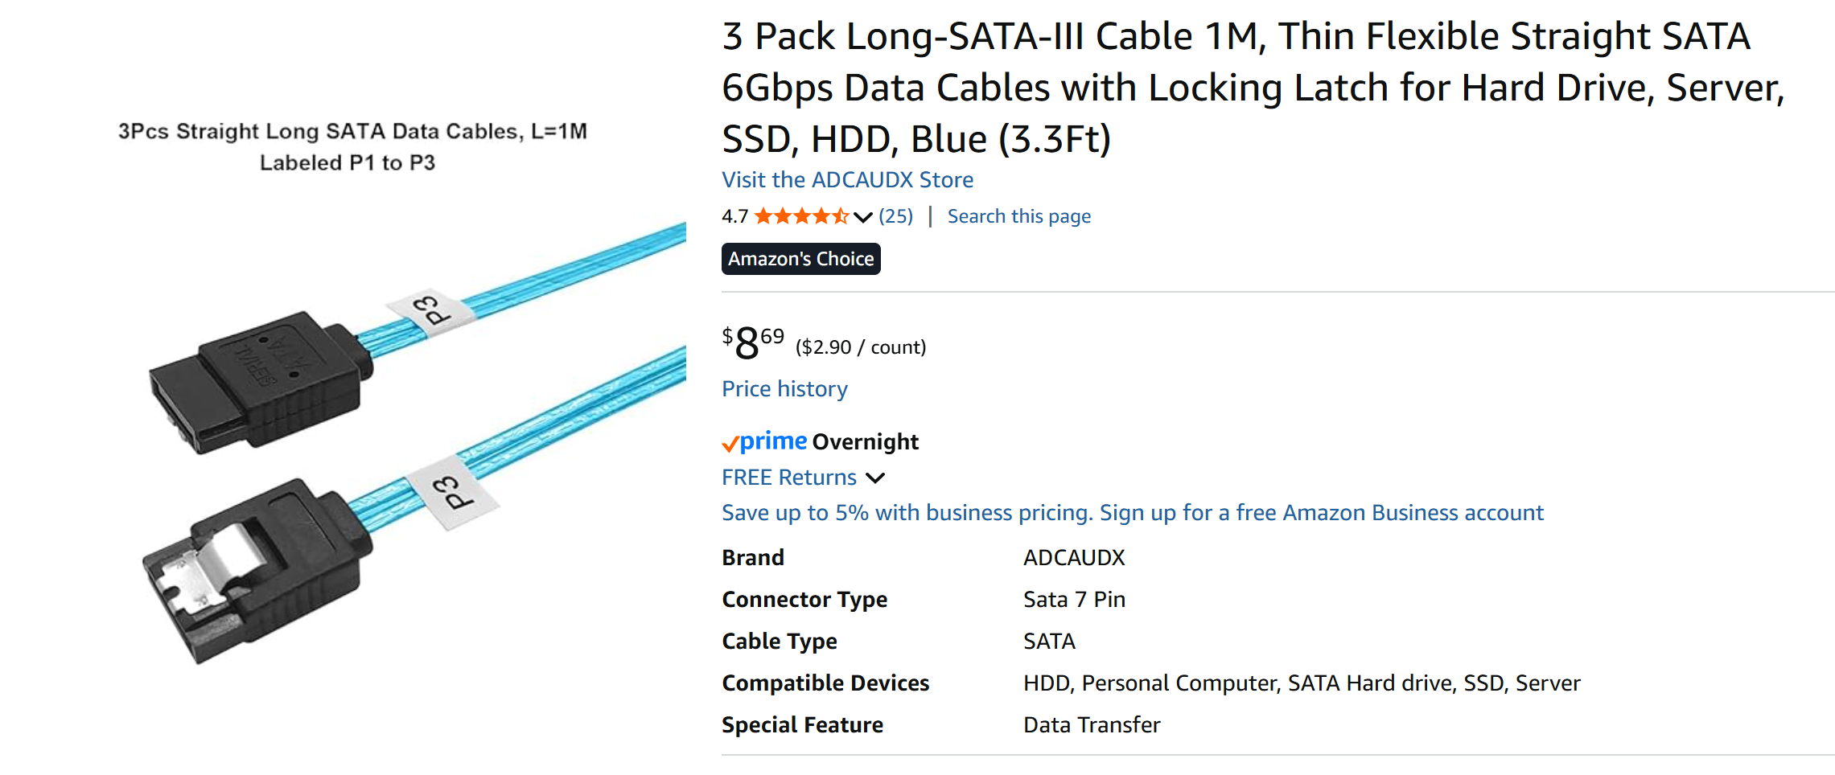Click the ADCAUDX brand value in details table
Image resolution: width=1835 pixels, height=775 pixels.
tap(1073, 558)
